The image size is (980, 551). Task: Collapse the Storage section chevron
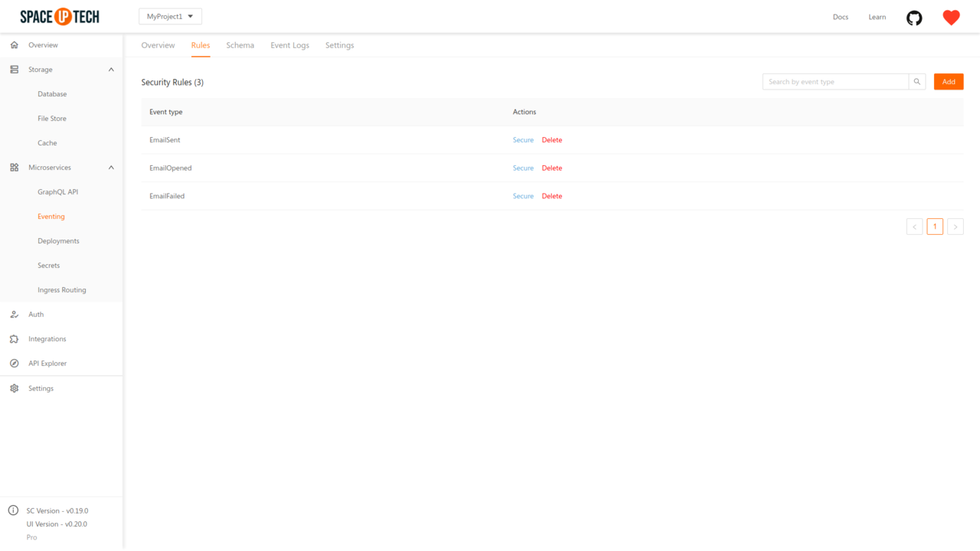pyautogui.click(x=111, y=70)
